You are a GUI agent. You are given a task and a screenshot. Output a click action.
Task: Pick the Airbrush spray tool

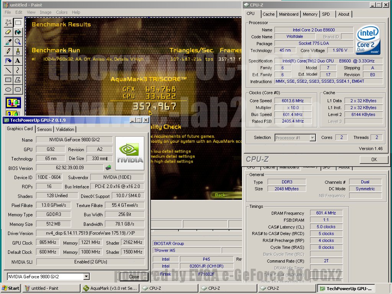tap(8, 61)
